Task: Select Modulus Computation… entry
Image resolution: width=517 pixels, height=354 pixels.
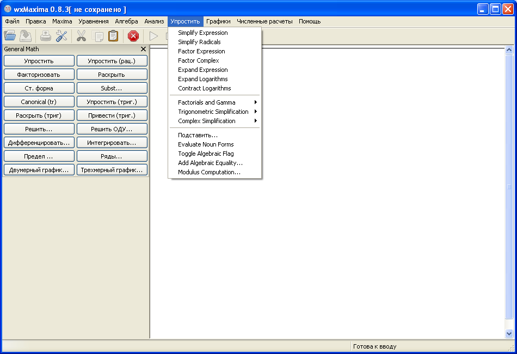Action: coord(215,172)
